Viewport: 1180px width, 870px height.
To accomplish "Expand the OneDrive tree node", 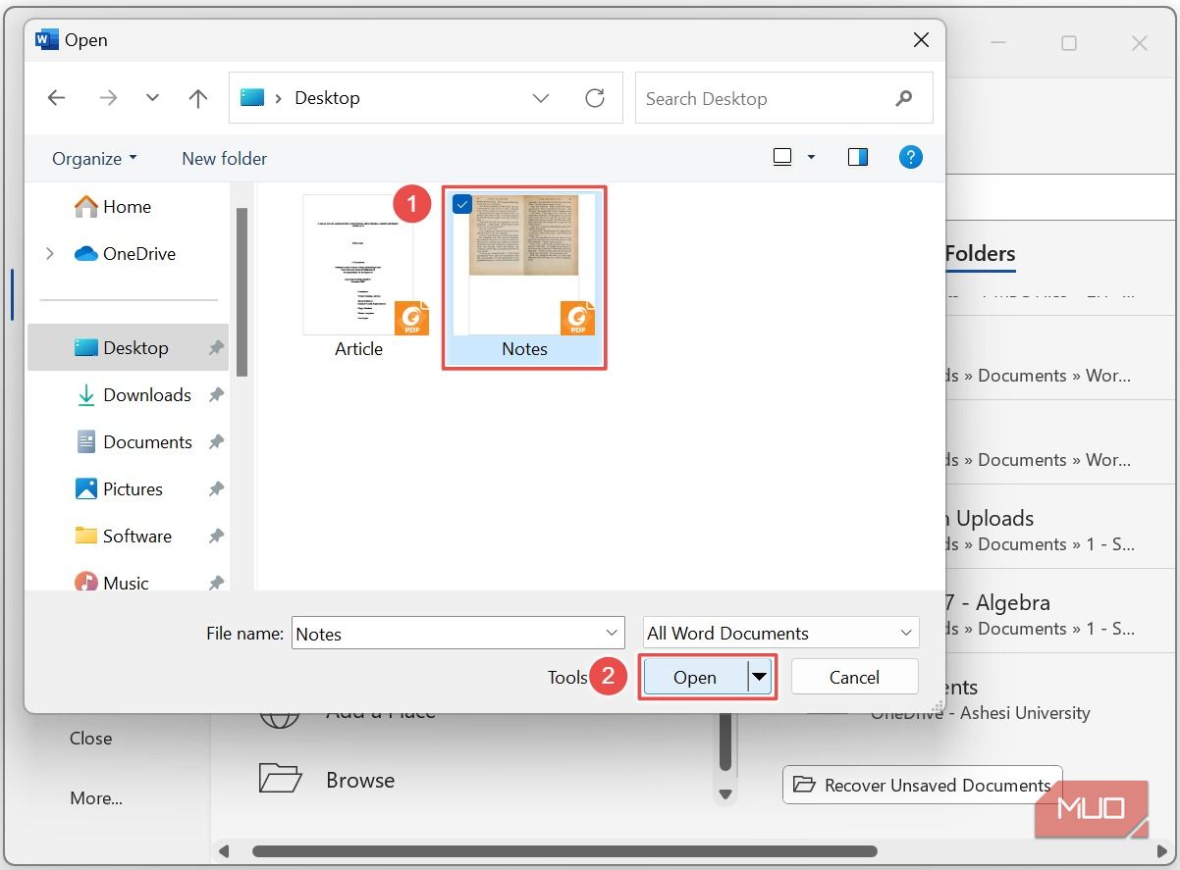I will [49, 253].
